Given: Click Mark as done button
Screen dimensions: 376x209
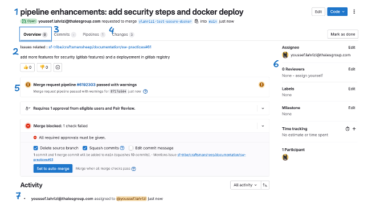Looking at the screenshot, I should (342, 34).
